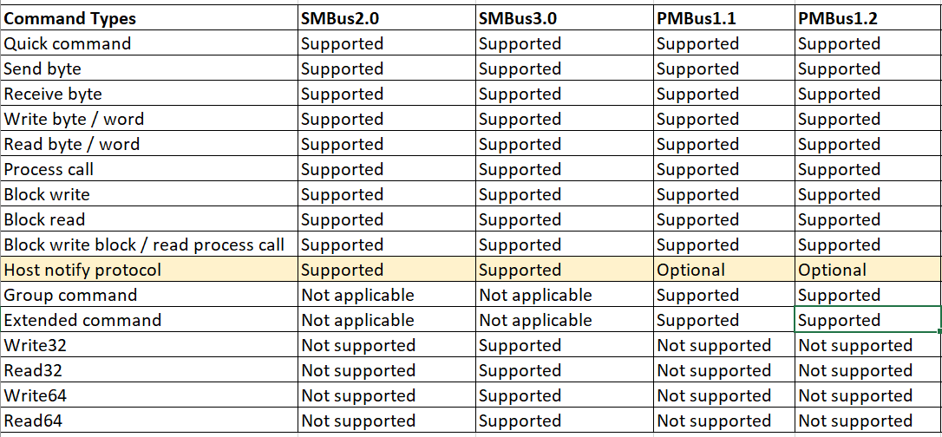Select Group command row label
Screen dimensions: 942x437
click(149, 296)
